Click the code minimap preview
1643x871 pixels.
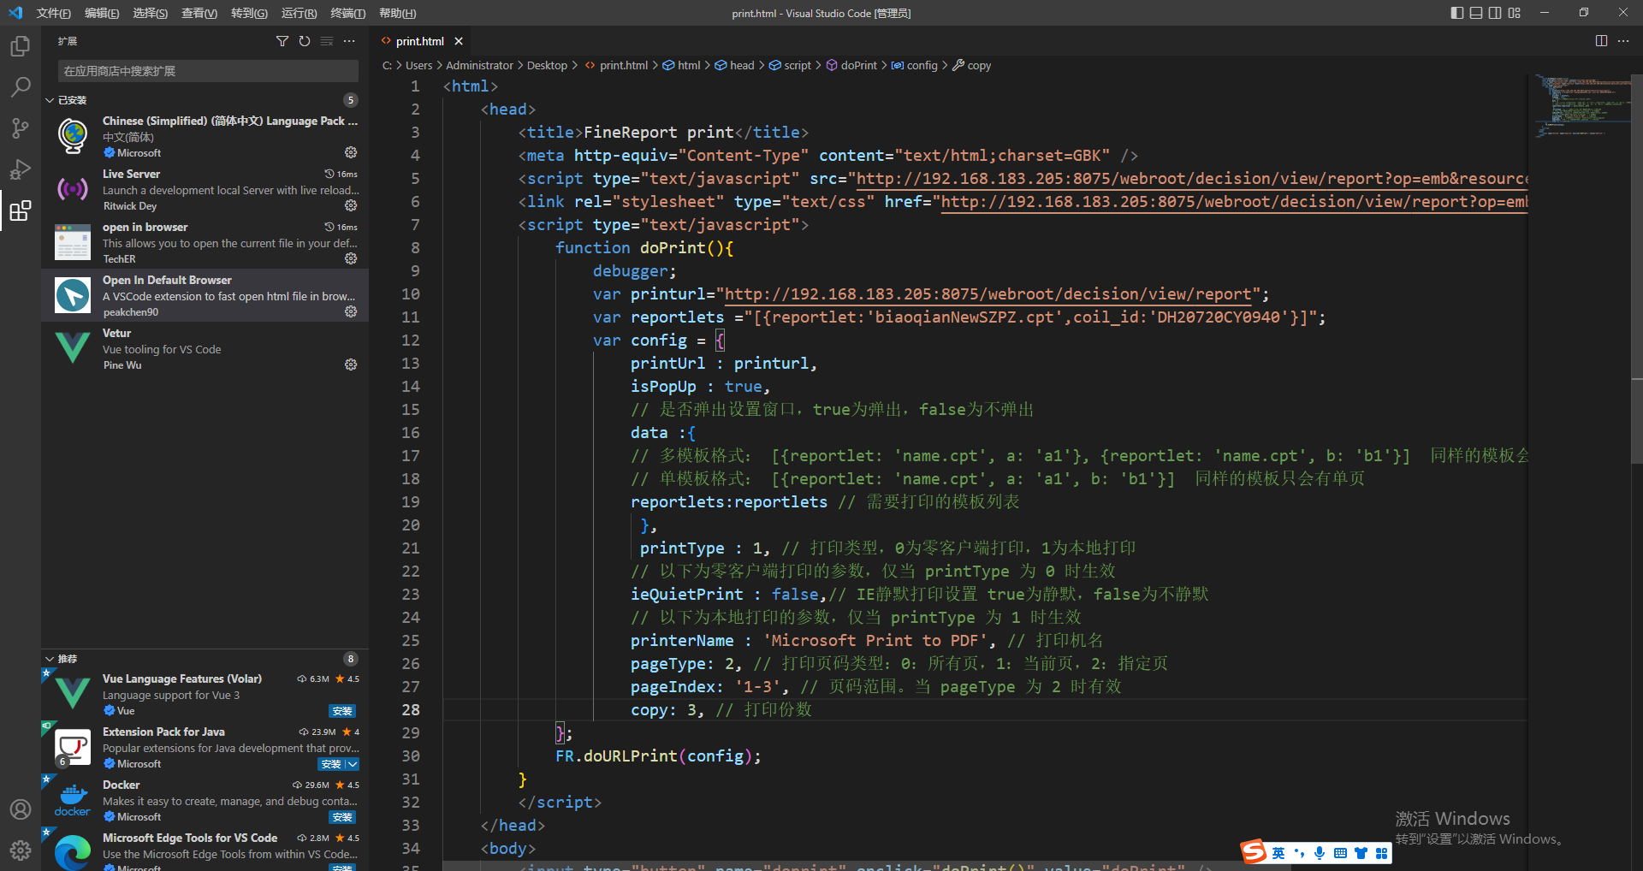[x=1581, y=106]
